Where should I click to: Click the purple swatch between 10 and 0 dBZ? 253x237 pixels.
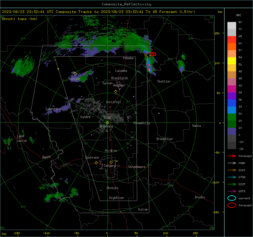232,131
